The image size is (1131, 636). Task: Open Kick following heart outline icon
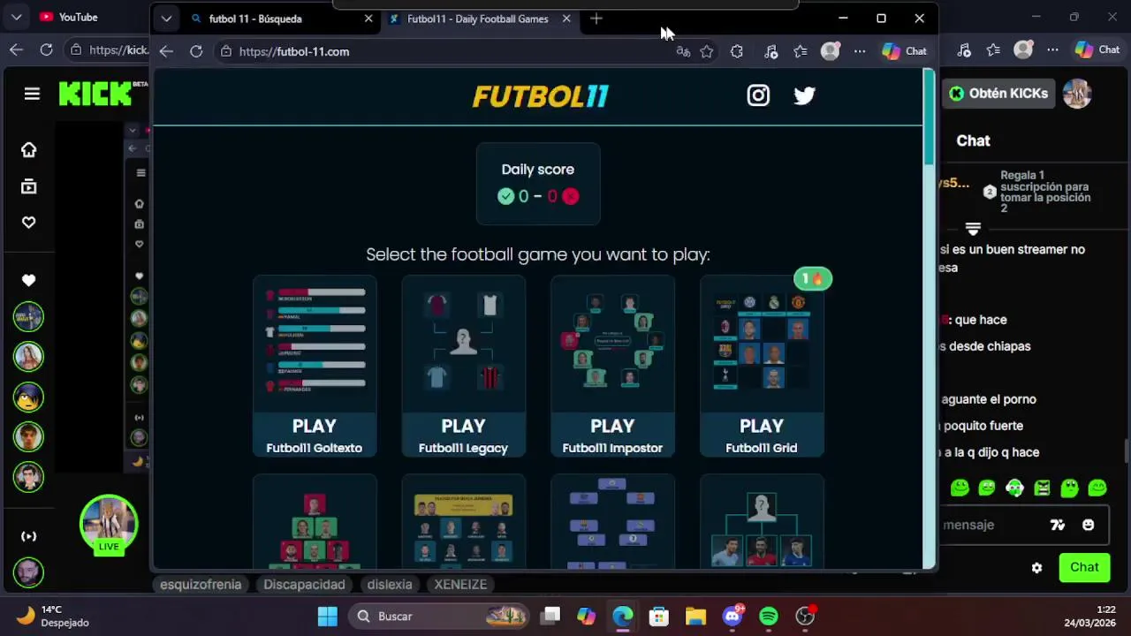(x=29, y=223)
